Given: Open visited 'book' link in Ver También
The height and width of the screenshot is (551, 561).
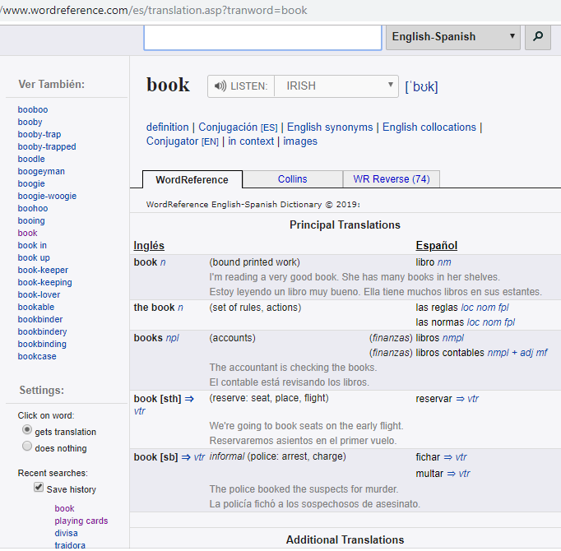Looking at the screenshot, I should pyautogui.click(x=27, y=233).
